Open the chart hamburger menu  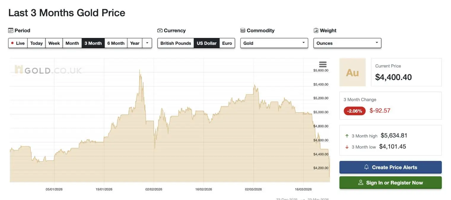pos(323,64)
